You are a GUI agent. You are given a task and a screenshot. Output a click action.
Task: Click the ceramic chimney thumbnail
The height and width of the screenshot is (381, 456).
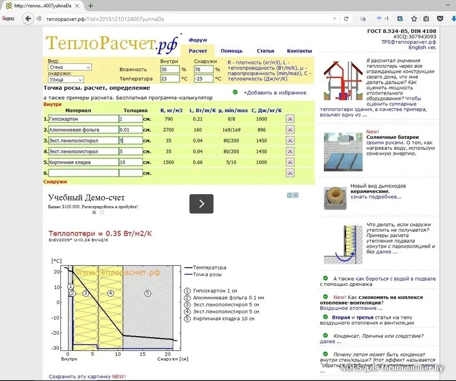pos(335,198)
